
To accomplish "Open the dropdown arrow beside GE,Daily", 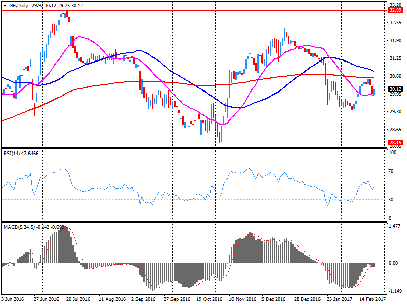I will point(5,5).
